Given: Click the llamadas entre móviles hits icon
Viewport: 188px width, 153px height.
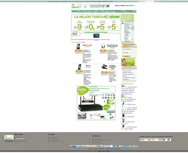Looking at the screenshot, I should [87, 27].
